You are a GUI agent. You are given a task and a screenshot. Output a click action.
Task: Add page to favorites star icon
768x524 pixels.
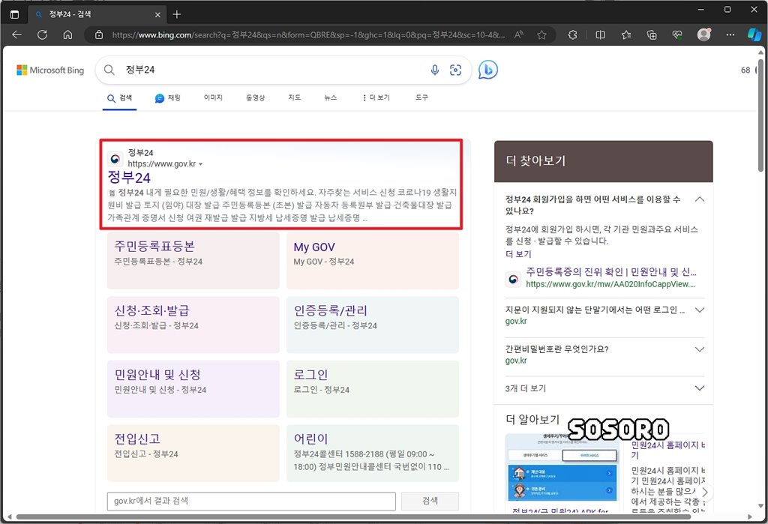tap(541, 34)
